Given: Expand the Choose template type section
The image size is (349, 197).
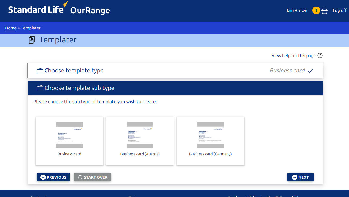Looking at the screenshot, I should (175, 71).
